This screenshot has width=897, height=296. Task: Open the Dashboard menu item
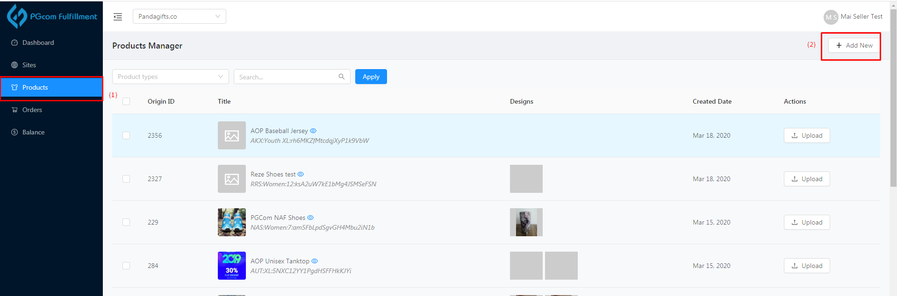tap(38, 42)
